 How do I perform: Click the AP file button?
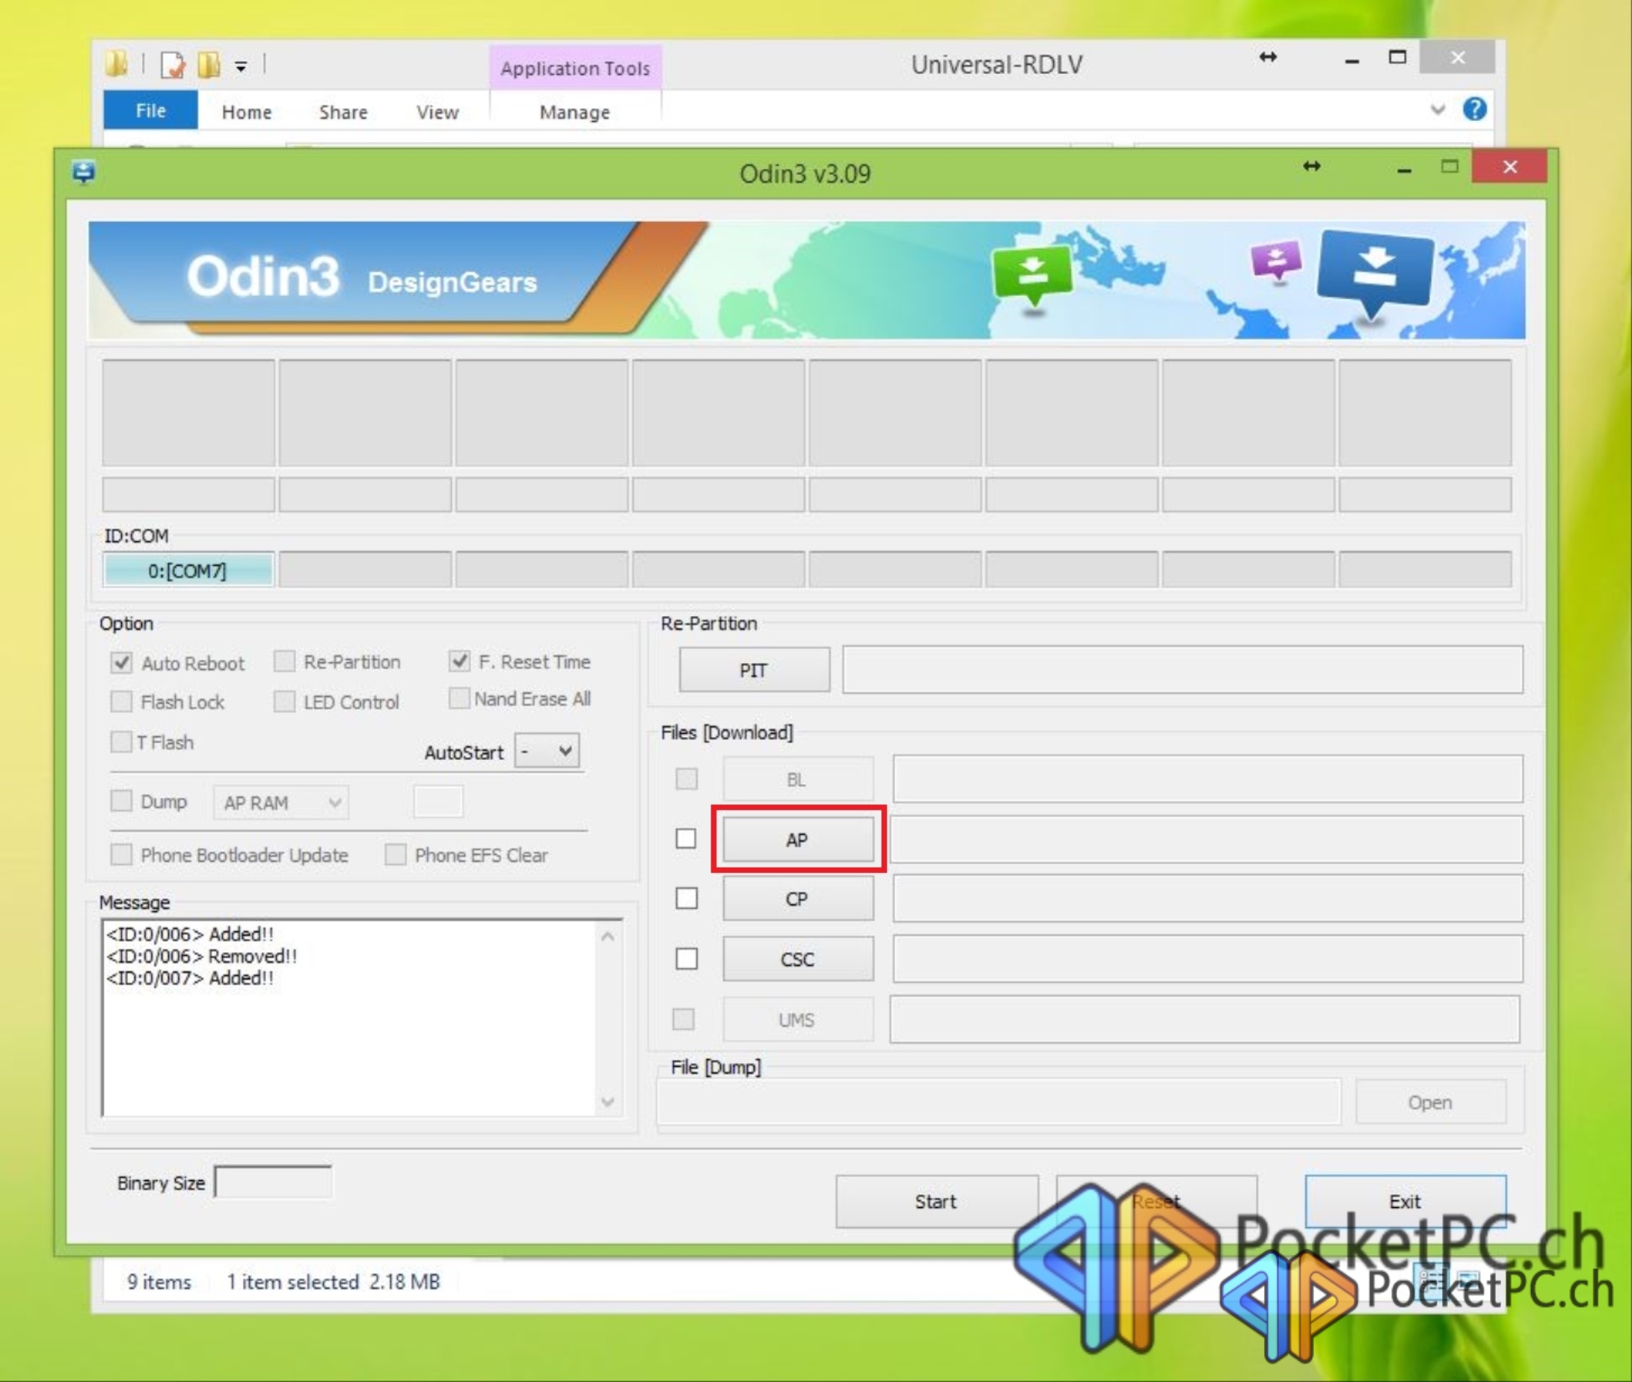click(x=798, y=839)
